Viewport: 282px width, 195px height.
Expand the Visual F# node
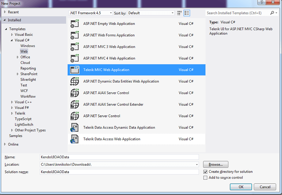point(12,108)
